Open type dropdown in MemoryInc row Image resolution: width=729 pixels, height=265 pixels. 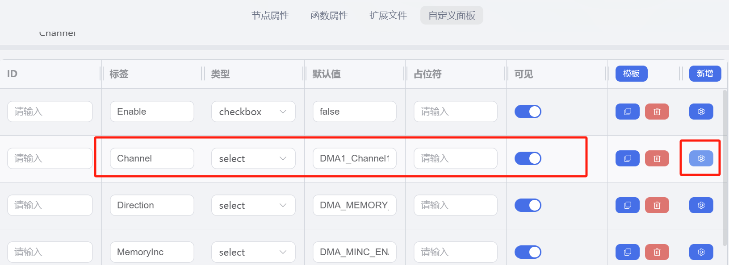point(253,252)
